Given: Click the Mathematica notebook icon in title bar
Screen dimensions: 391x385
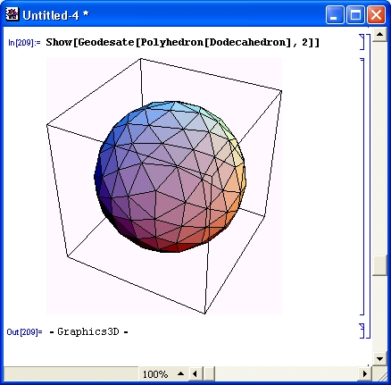Looking at the screenshot, I should point(12,14).
